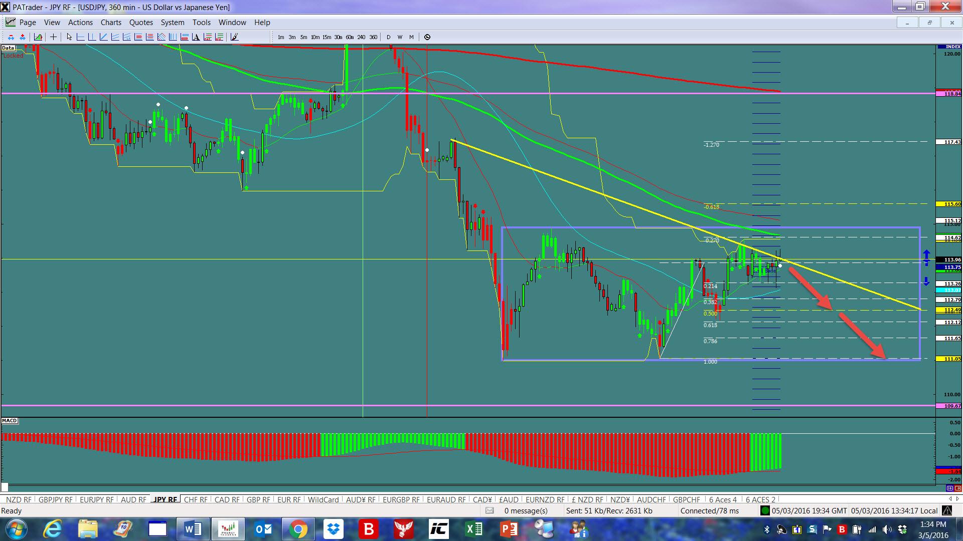The image size is (963, 541).
Task: Switch chart to Monthly (M) timeframe
Action: 411,37
